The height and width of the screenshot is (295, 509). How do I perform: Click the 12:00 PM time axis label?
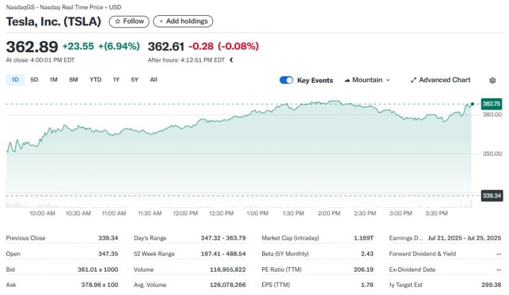[185, 213]
